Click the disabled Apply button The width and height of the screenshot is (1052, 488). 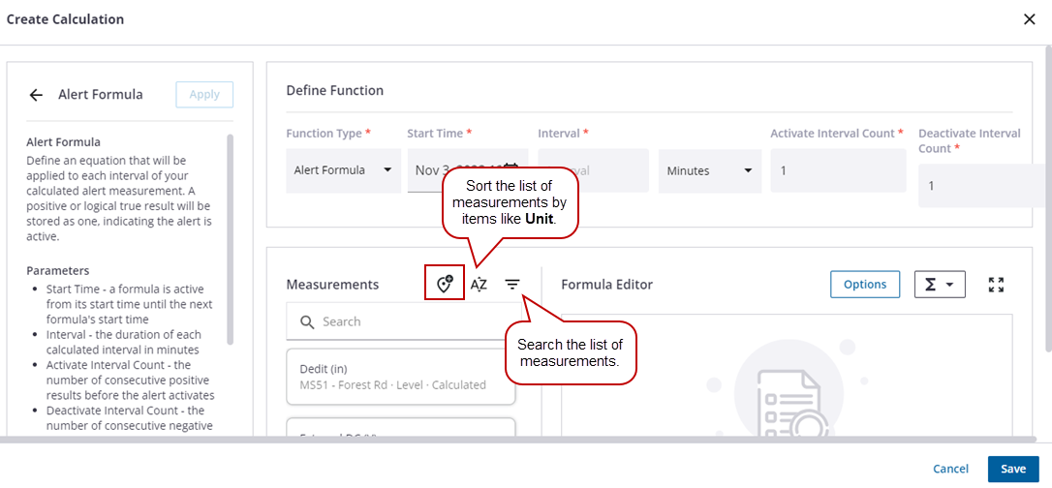[x=204, y=95]
